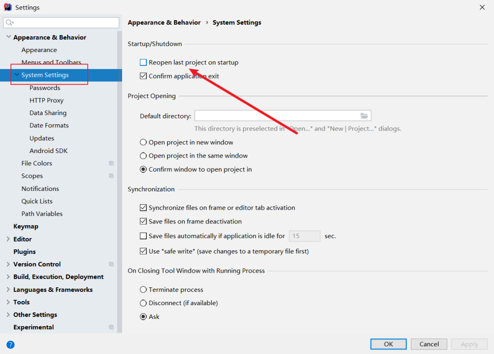
Task: Click the Cancel button
Action: click(429, 344)
